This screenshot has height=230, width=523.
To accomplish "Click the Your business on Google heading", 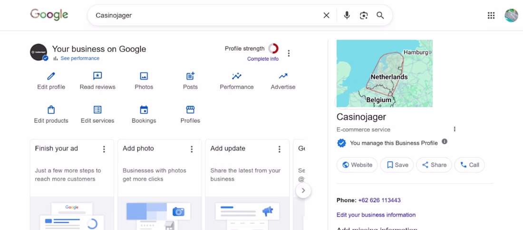I will (99, 49).
